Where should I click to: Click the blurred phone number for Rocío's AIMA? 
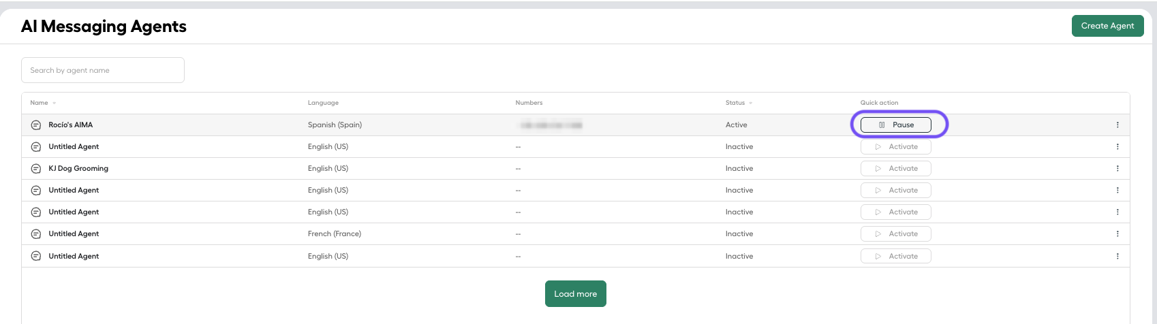tap(551, 125)
